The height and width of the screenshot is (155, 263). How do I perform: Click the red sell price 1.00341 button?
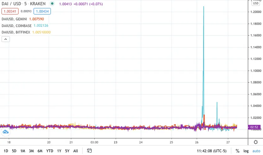[x=10, y=11]
